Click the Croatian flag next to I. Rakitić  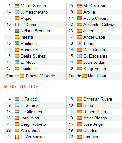(17, 99)
